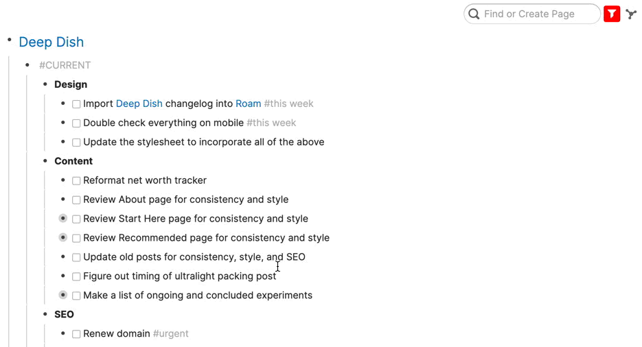
Task: Check Update the stylesheet task box
Action: tap(76, 143)
